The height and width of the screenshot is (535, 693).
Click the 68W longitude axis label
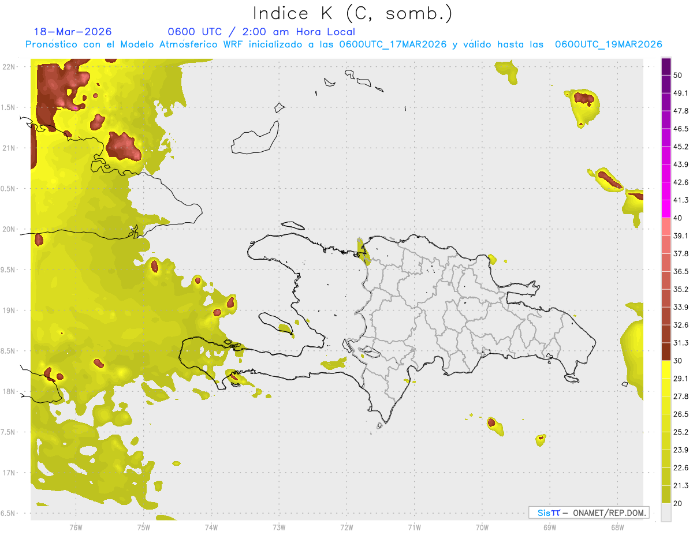coord(617,527)
